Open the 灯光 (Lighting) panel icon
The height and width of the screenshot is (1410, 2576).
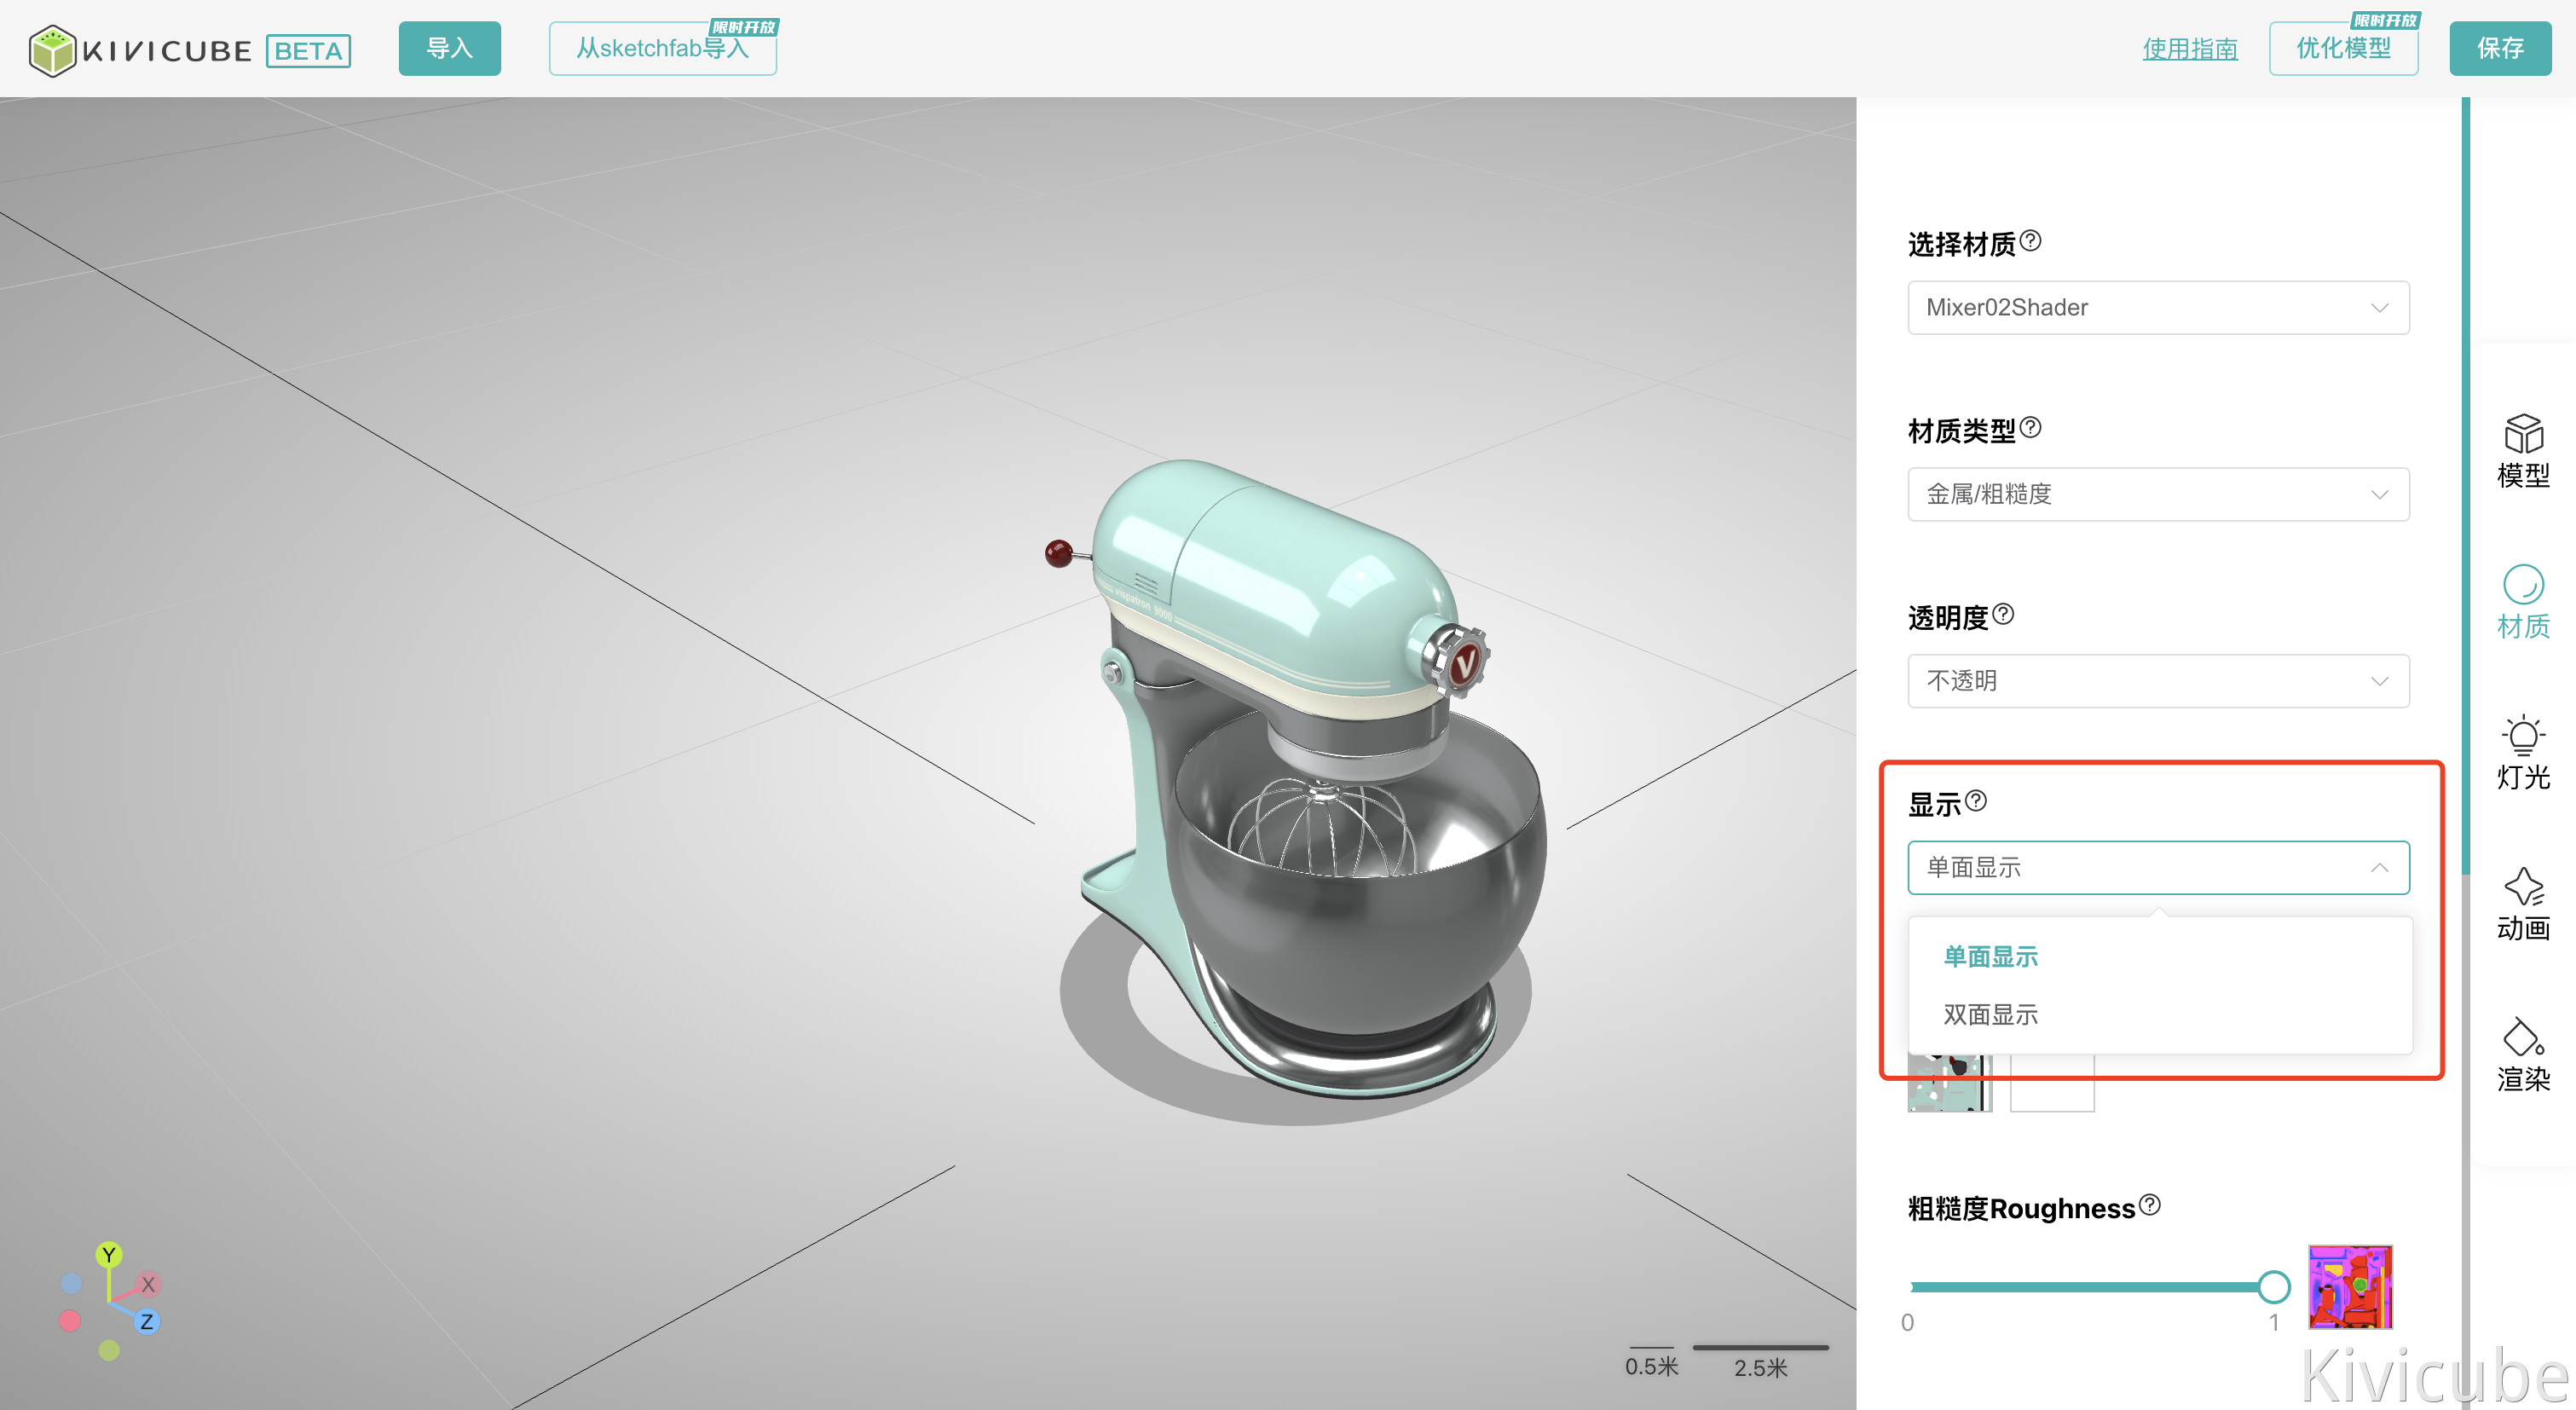click(x=2522, y=752)
